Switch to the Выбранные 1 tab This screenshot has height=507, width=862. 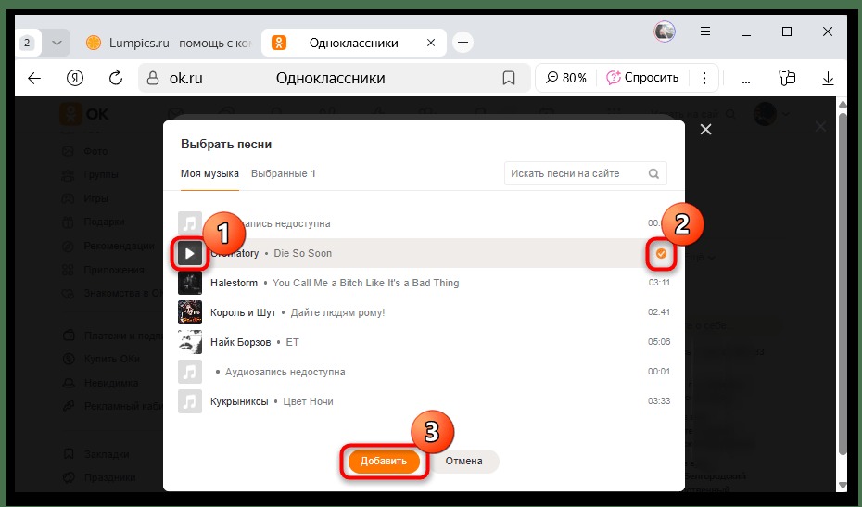[x=283, y=173]
